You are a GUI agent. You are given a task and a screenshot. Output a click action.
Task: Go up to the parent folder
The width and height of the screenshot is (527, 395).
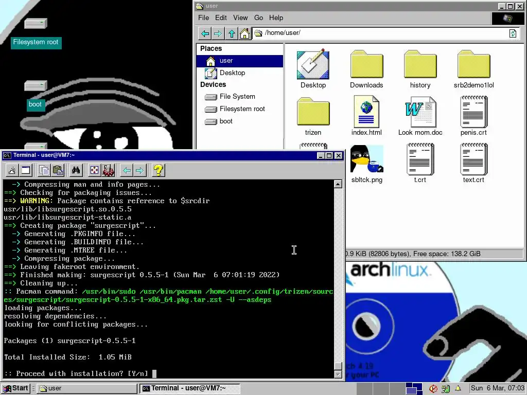(232, 33)
